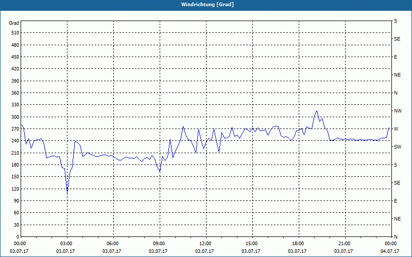Screen dimensions: 412x257
Task: Select the 06:00 time label
Action: coord(113,244)
